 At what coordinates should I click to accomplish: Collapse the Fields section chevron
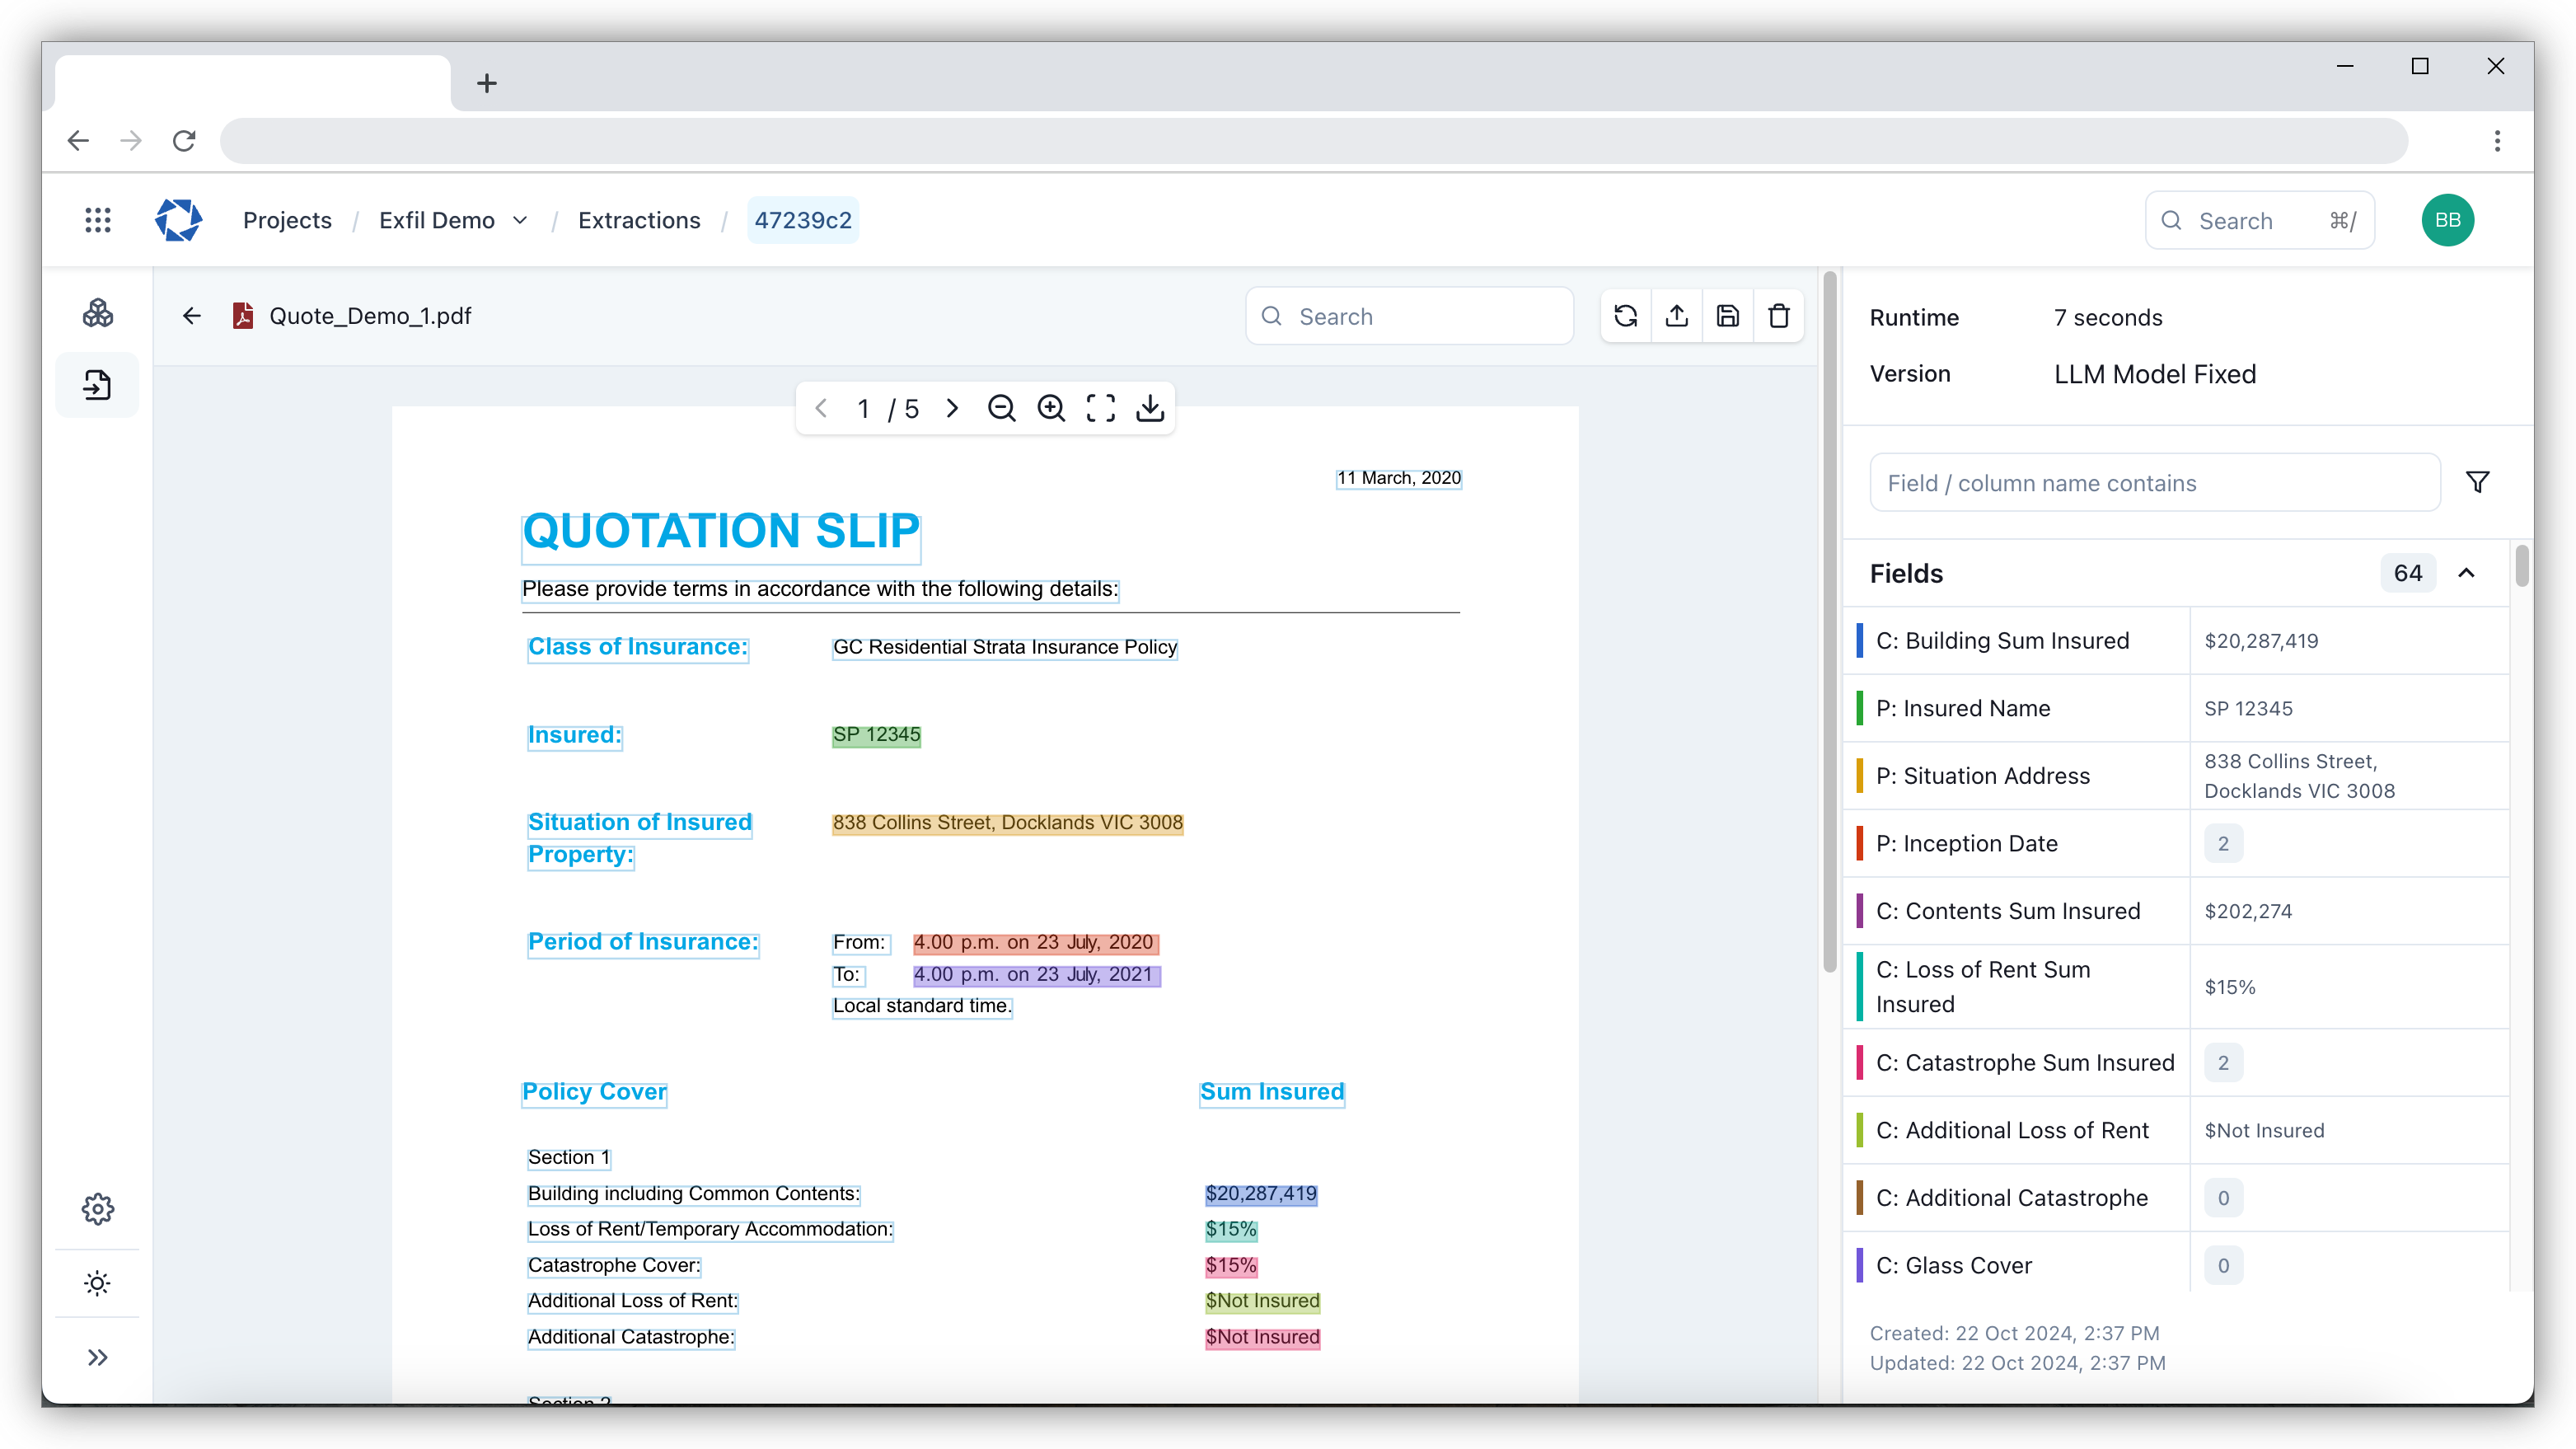pyautogui.click(x=2466, y=573)
